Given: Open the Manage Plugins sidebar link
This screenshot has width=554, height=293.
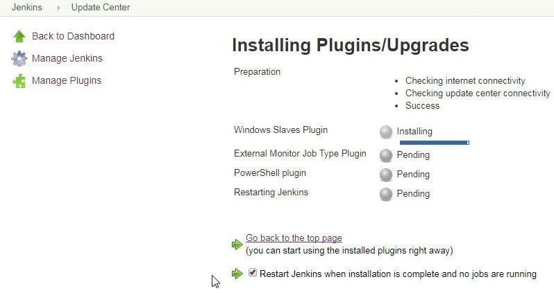Looking at the screenshot, I should tap(67, 80).
